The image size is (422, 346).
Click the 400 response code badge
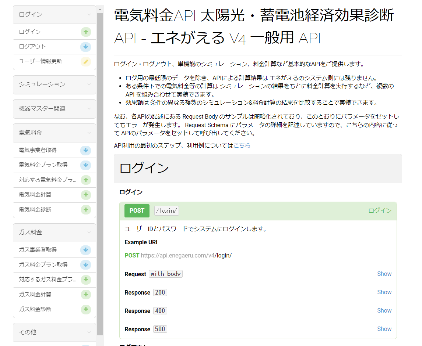coord(160,311)
